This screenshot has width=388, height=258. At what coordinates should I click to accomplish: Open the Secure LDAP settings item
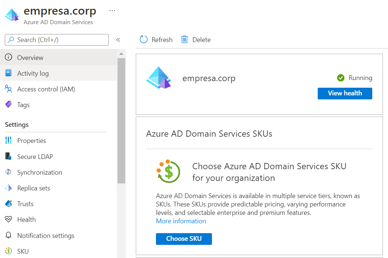coord(59,156)
